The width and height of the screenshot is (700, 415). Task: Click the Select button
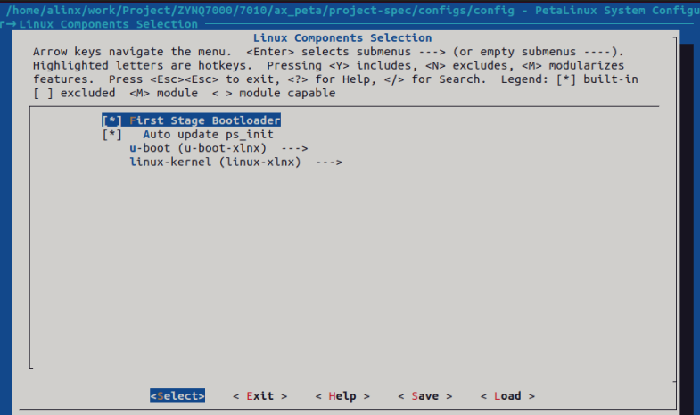point(177,395)
